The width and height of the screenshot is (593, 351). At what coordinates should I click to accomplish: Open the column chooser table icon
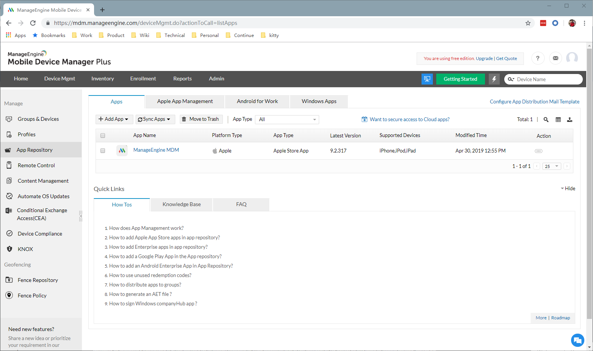[558, 120]
